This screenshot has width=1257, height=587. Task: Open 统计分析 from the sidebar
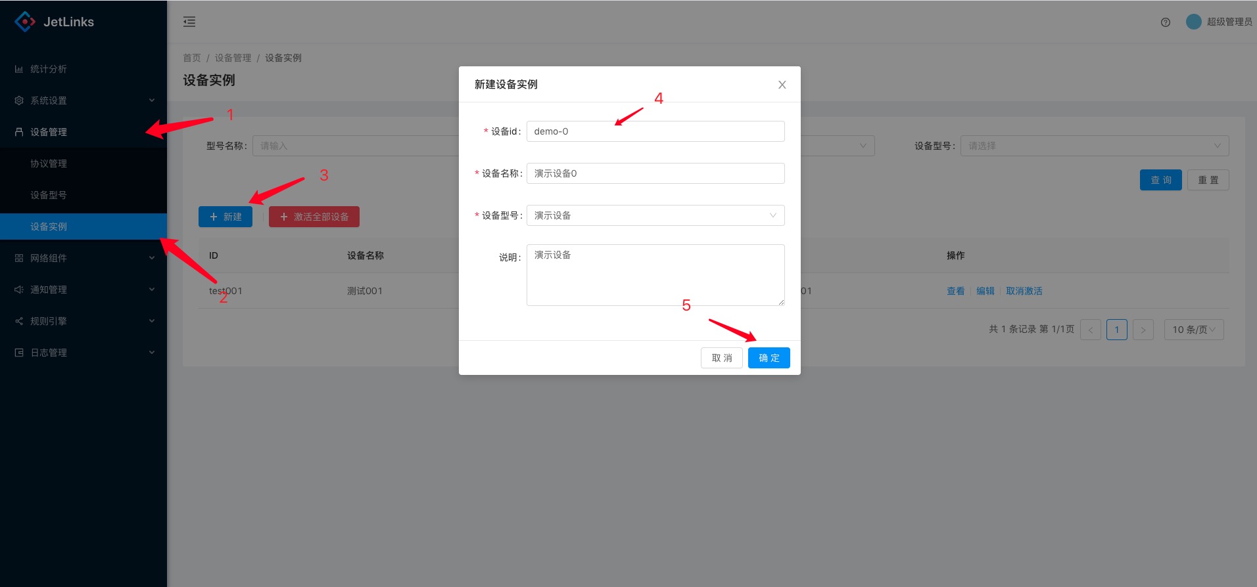49,69
